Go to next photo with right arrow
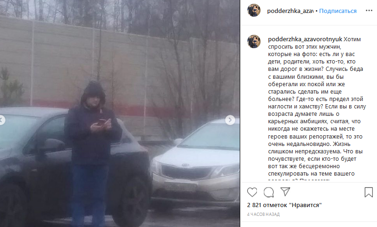This screenshot has height=227, width=377. coord(230,120)
